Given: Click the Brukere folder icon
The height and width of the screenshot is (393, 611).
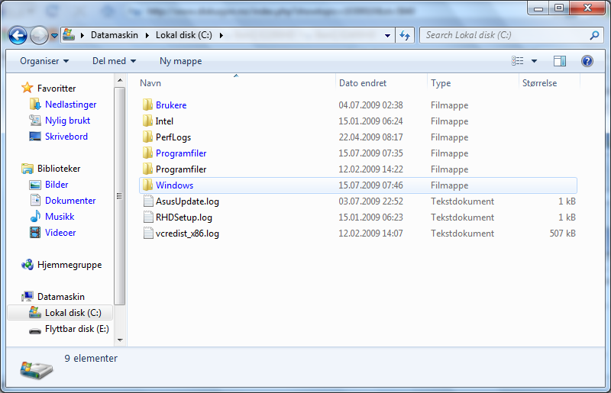Looking at the screenshot, I should point(147,105).
